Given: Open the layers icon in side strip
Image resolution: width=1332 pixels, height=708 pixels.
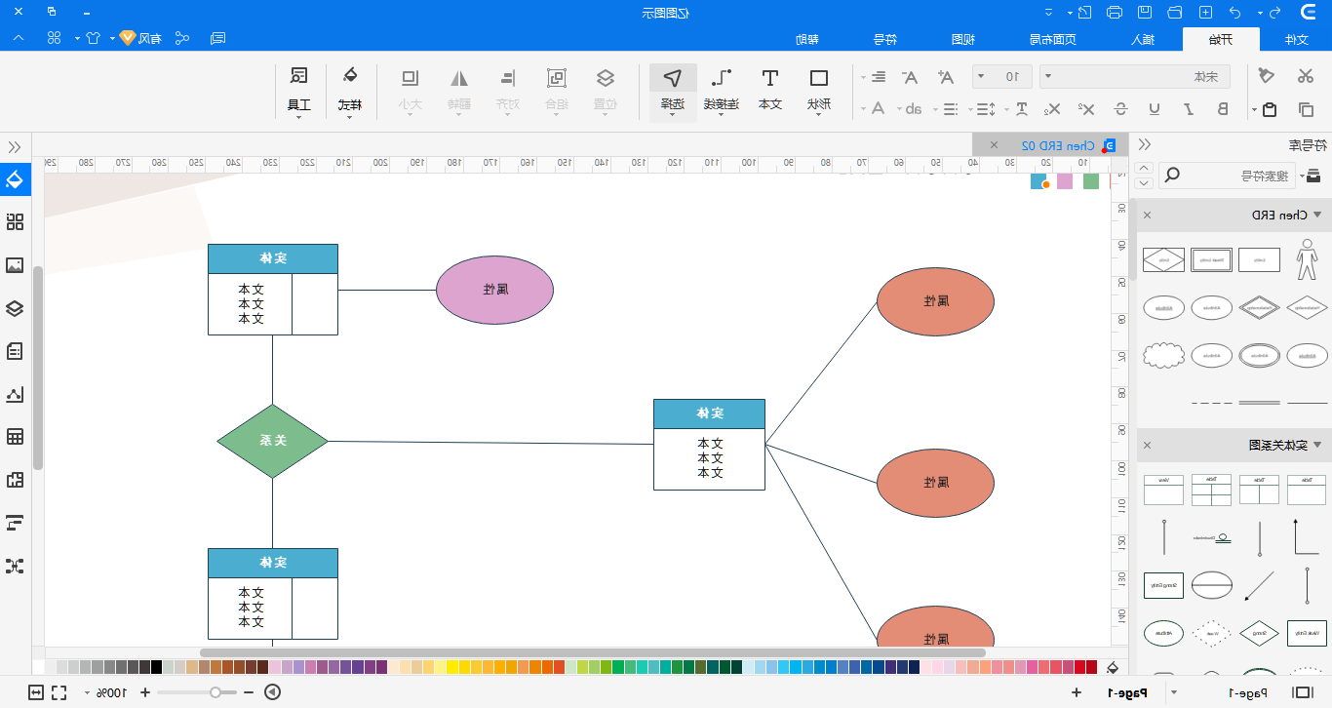Looking at the screenshot, I should 15,308.
